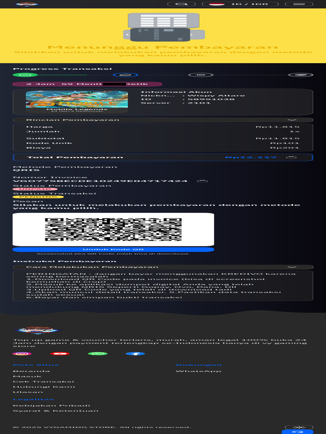Image resolution: width=326 pixels, height=434 pixels.
Task: Click the countdown timer bar
Action: tap(87, 84)
